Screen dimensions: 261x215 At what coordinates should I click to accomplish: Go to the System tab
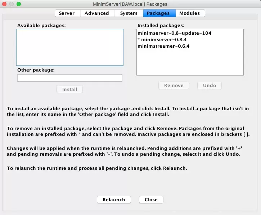pos(129,13)
